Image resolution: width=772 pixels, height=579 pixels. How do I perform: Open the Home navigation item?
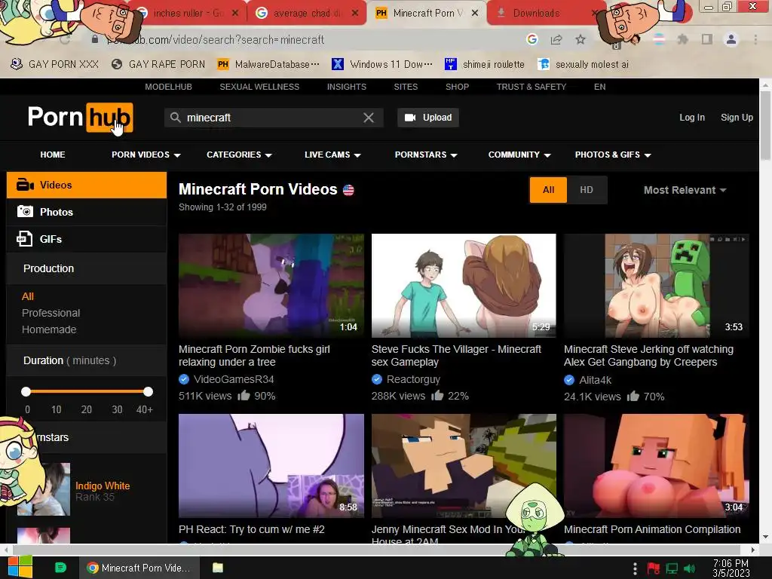click(x=53, y=155)
